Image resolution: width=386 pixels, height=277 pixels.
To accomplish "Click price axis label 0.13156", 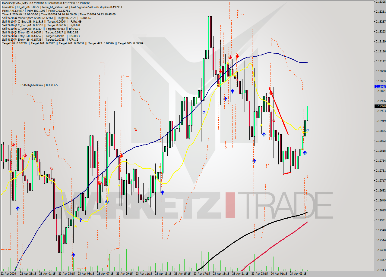I will pos(380,51).
